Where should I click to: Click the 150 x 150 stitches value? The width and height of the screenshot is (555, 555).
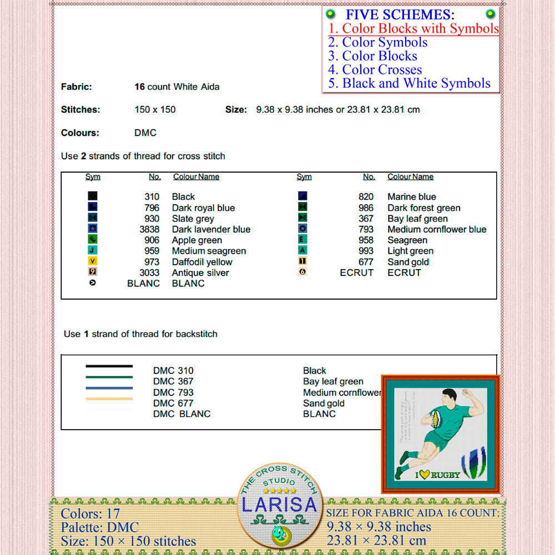(x=155, y=110)
